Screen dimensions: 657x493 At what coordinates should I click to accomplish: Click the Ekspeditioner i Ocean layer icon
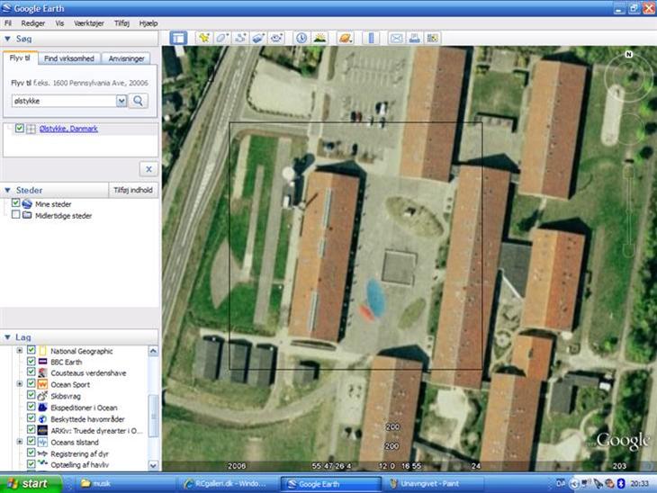pos(42,408)
